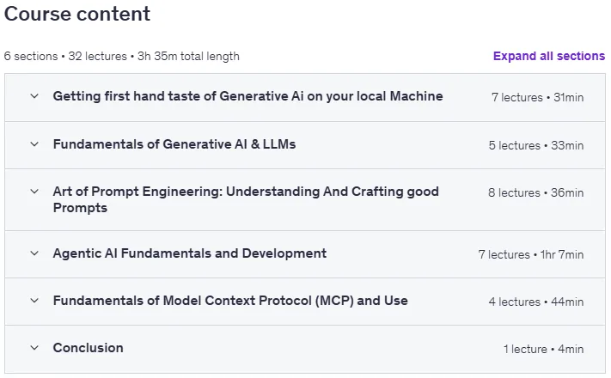Click the 4 lectures • 44min label

[x=536, y=302]
